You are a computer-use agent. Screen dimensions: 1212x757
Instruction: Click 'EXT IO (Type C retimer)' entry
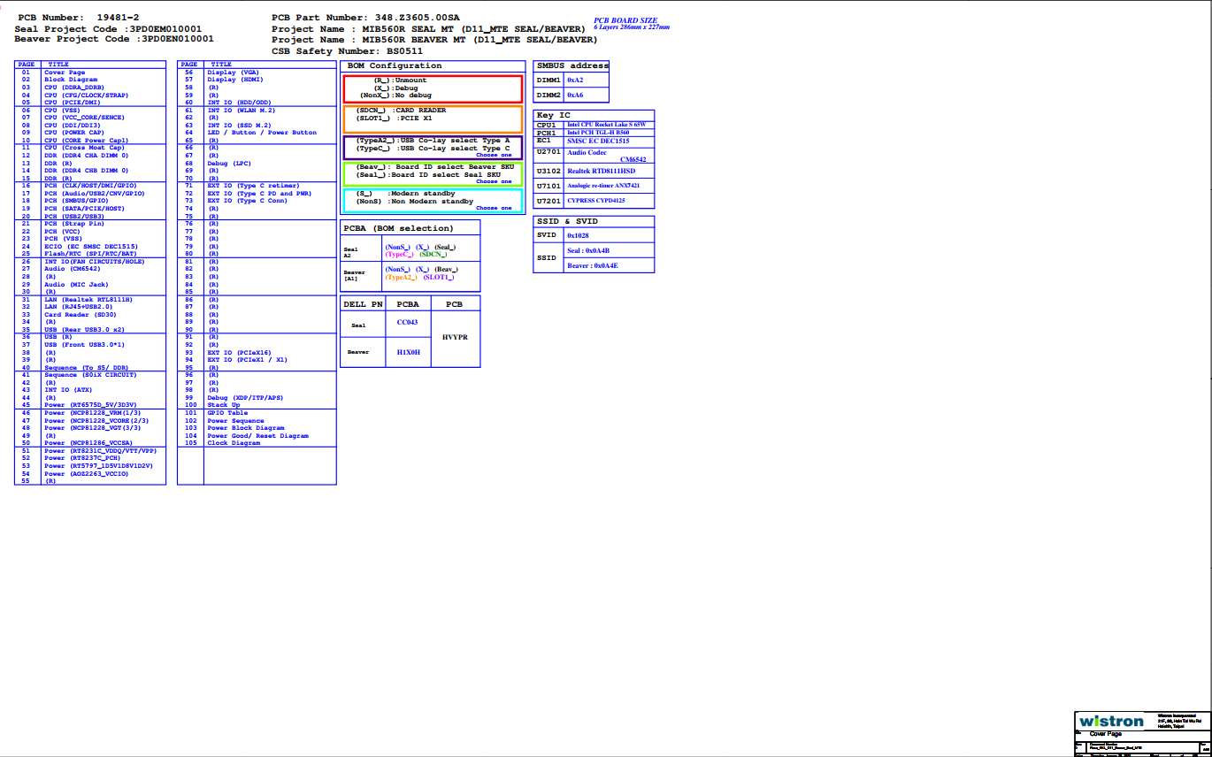click(253, 186)
